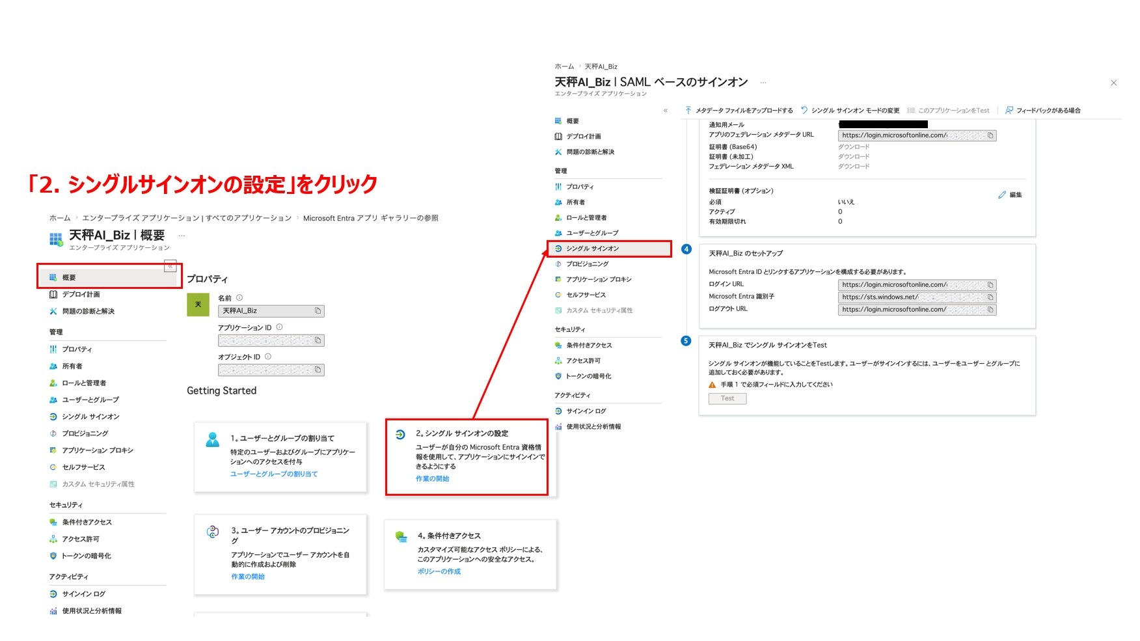Screen dimensions: 1140x641
Task: Close the SAML ベースのサインオン pane
Action: (x=1113, y=83)
